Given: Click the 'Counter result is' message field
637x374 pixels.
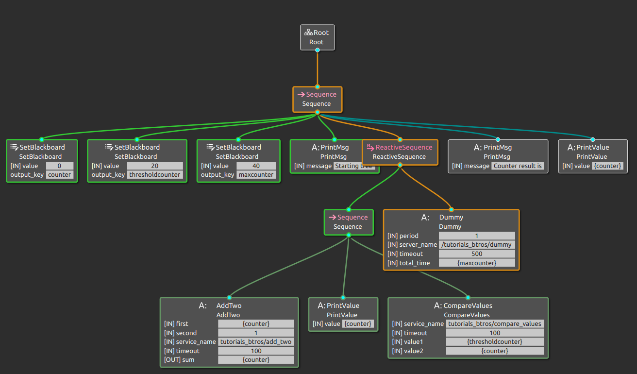Looking at the screenshot, I should 518,166.
